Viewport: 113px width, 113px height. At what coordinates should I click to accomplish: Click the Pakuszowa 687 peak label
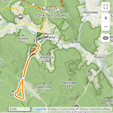tap(69, 85)
